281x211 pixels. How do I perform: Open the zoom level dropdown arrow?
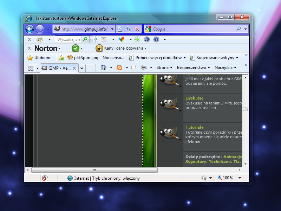click(240, 178)
